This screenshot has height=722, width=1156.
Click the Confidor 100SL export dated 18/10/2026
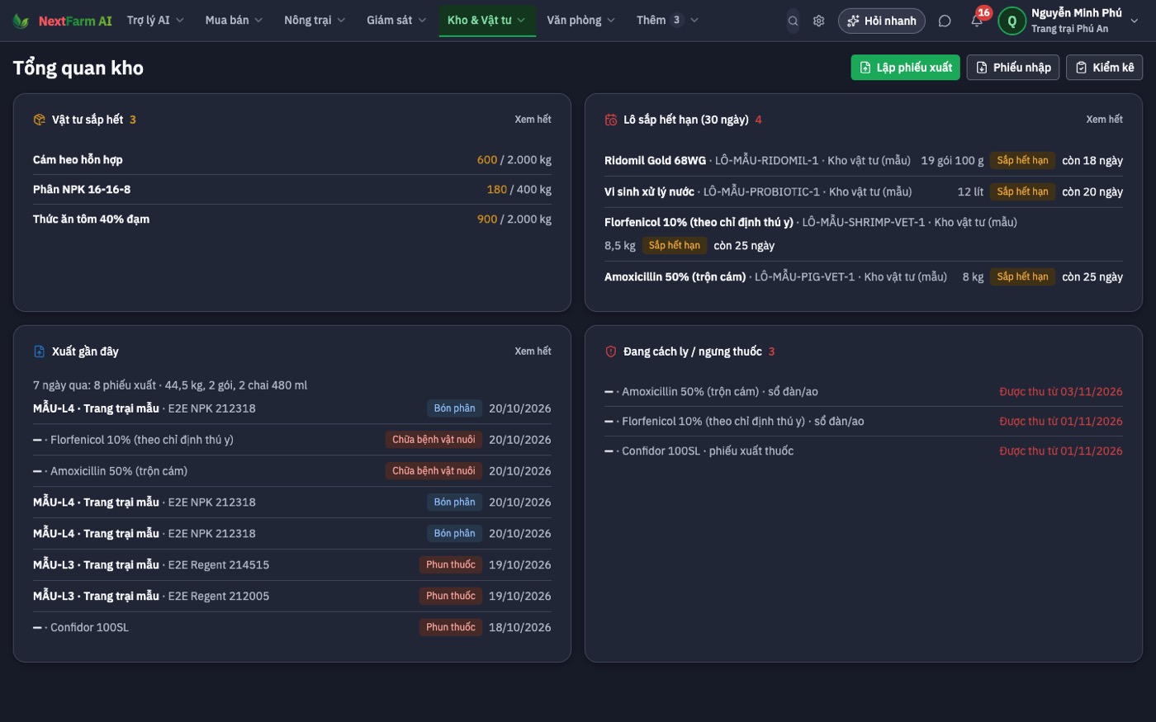[292, 628]
